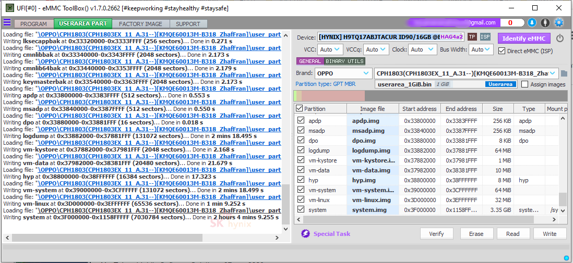Click the Verify button
Viewport: 573px width, 263px height.
(x=436, y=234)
